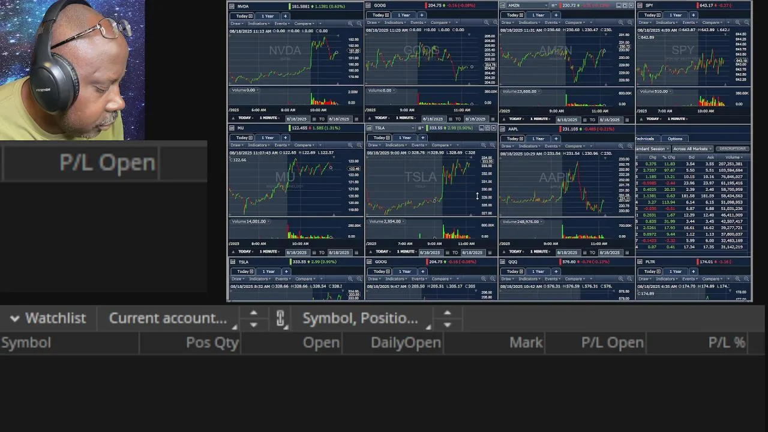768x432 pixels.
Task: Click the AMZN chart zoom-out magnifier
Action: coord(630,23)
